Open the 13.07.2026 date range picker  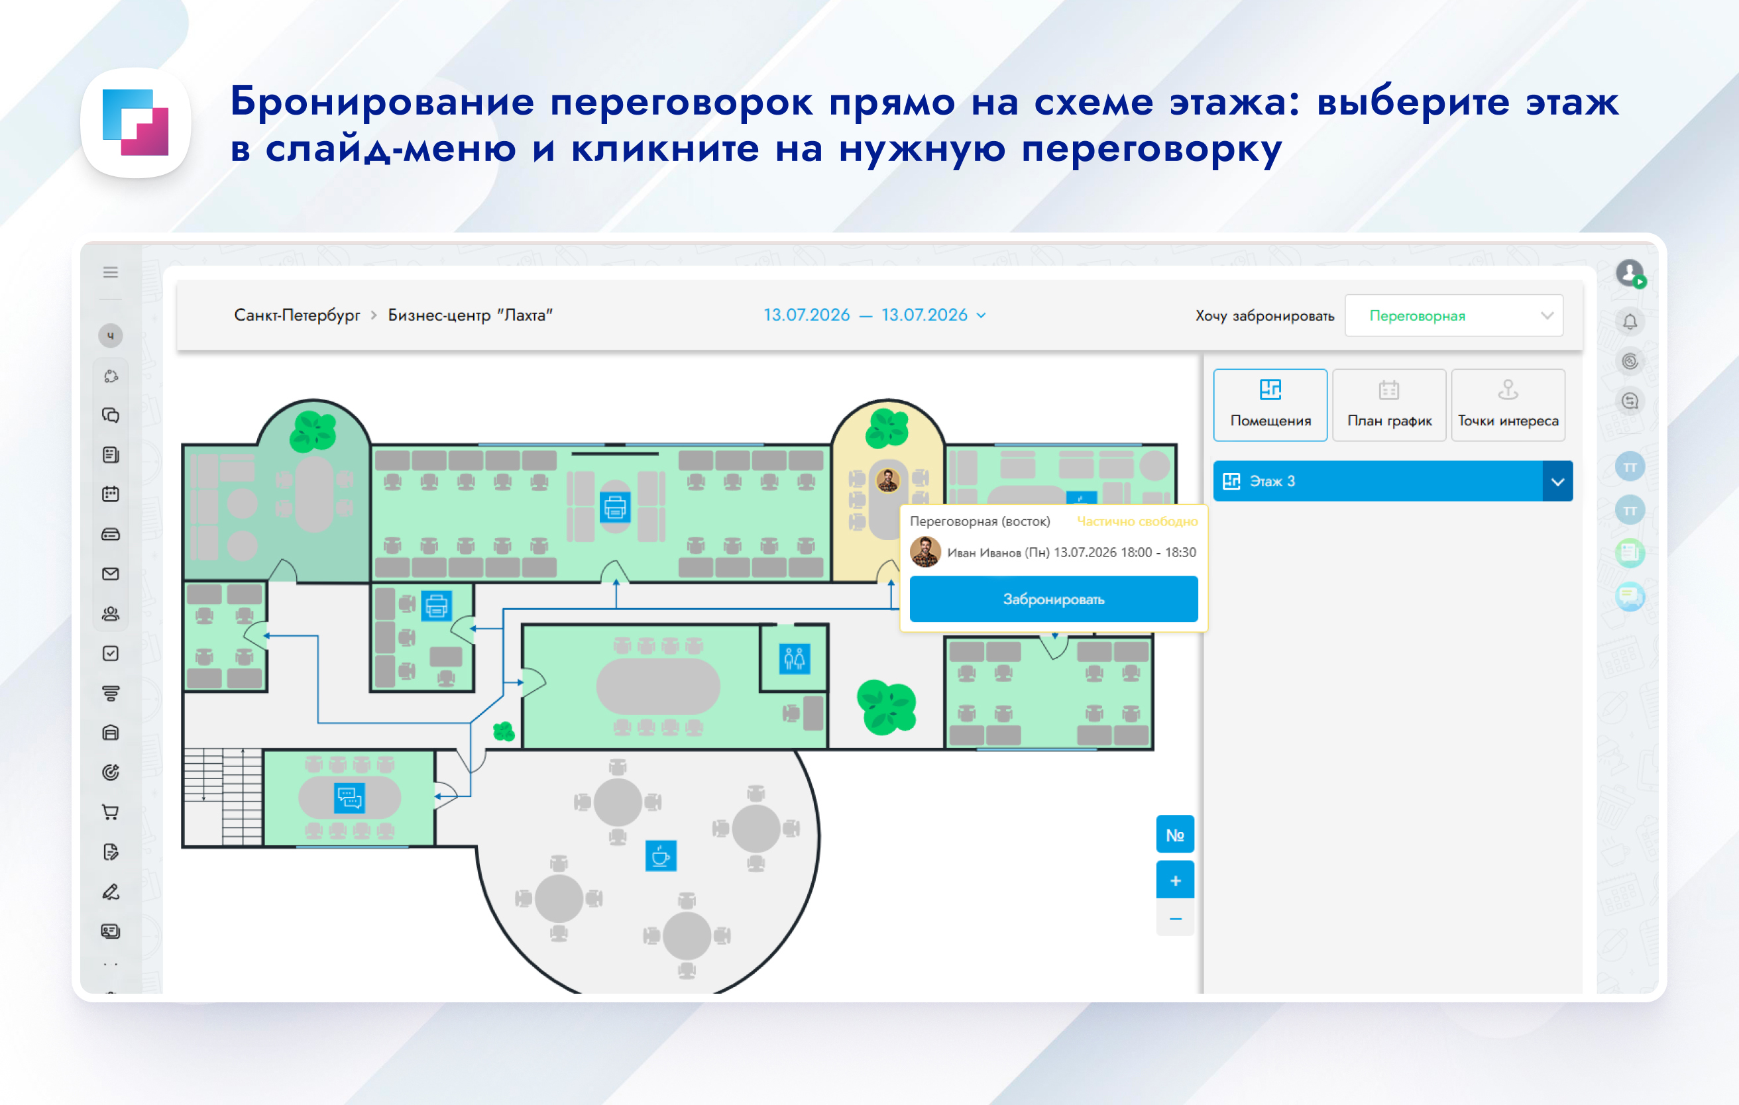[x=875, y=315]
